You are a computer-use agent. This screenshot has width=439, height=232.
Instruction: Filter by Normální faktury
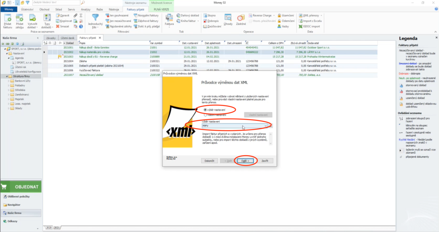tap(146, 15)
